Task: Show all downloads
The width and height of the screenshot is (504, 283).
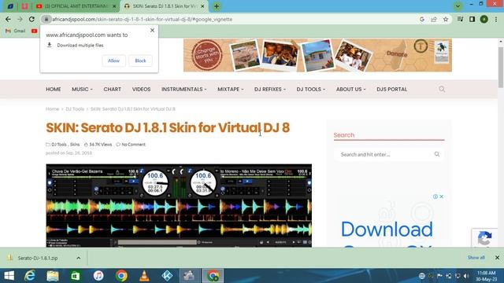Action: click(476, 258)
